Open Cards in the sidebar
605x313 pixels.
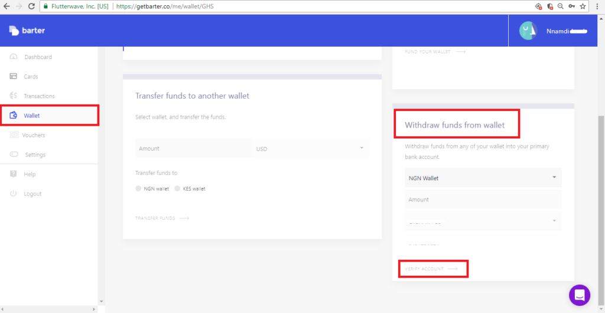31,77
